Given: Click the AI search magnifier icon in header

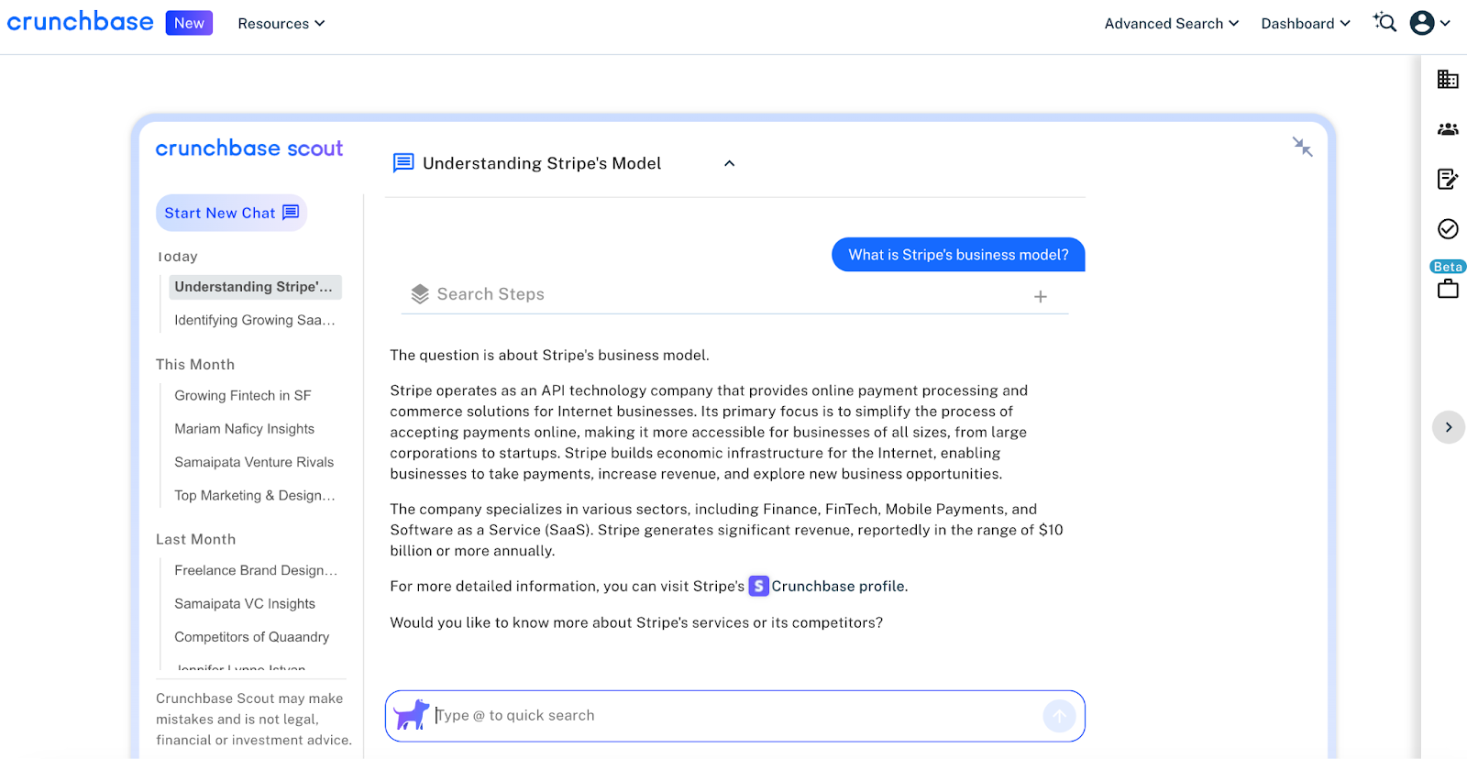Looking at the screenshot, I should coord(1384,23).
